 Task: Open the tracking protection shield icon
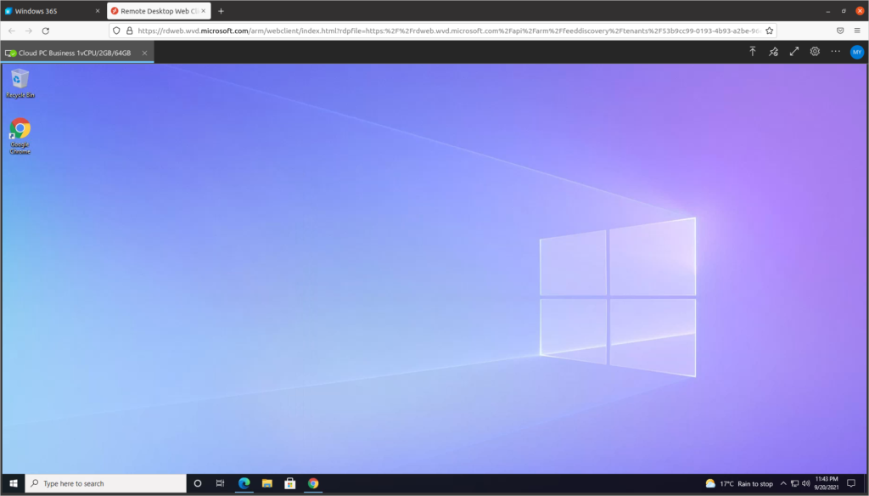[x=116, y=31]
